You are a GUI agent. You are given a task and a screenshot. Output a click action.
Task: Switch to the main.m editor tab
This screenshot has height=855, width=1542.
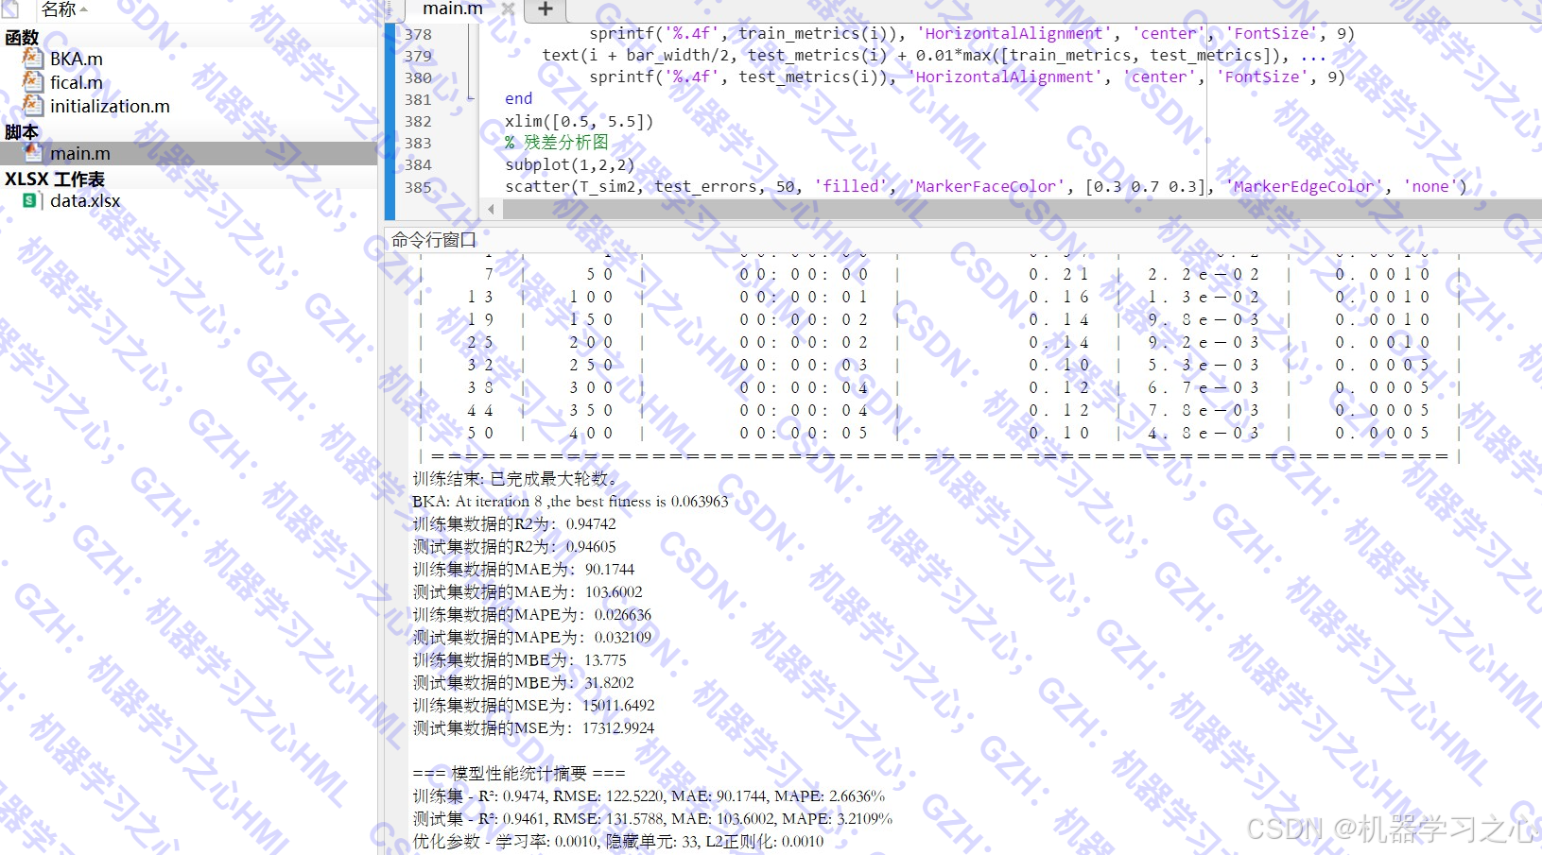coord(453,9)
